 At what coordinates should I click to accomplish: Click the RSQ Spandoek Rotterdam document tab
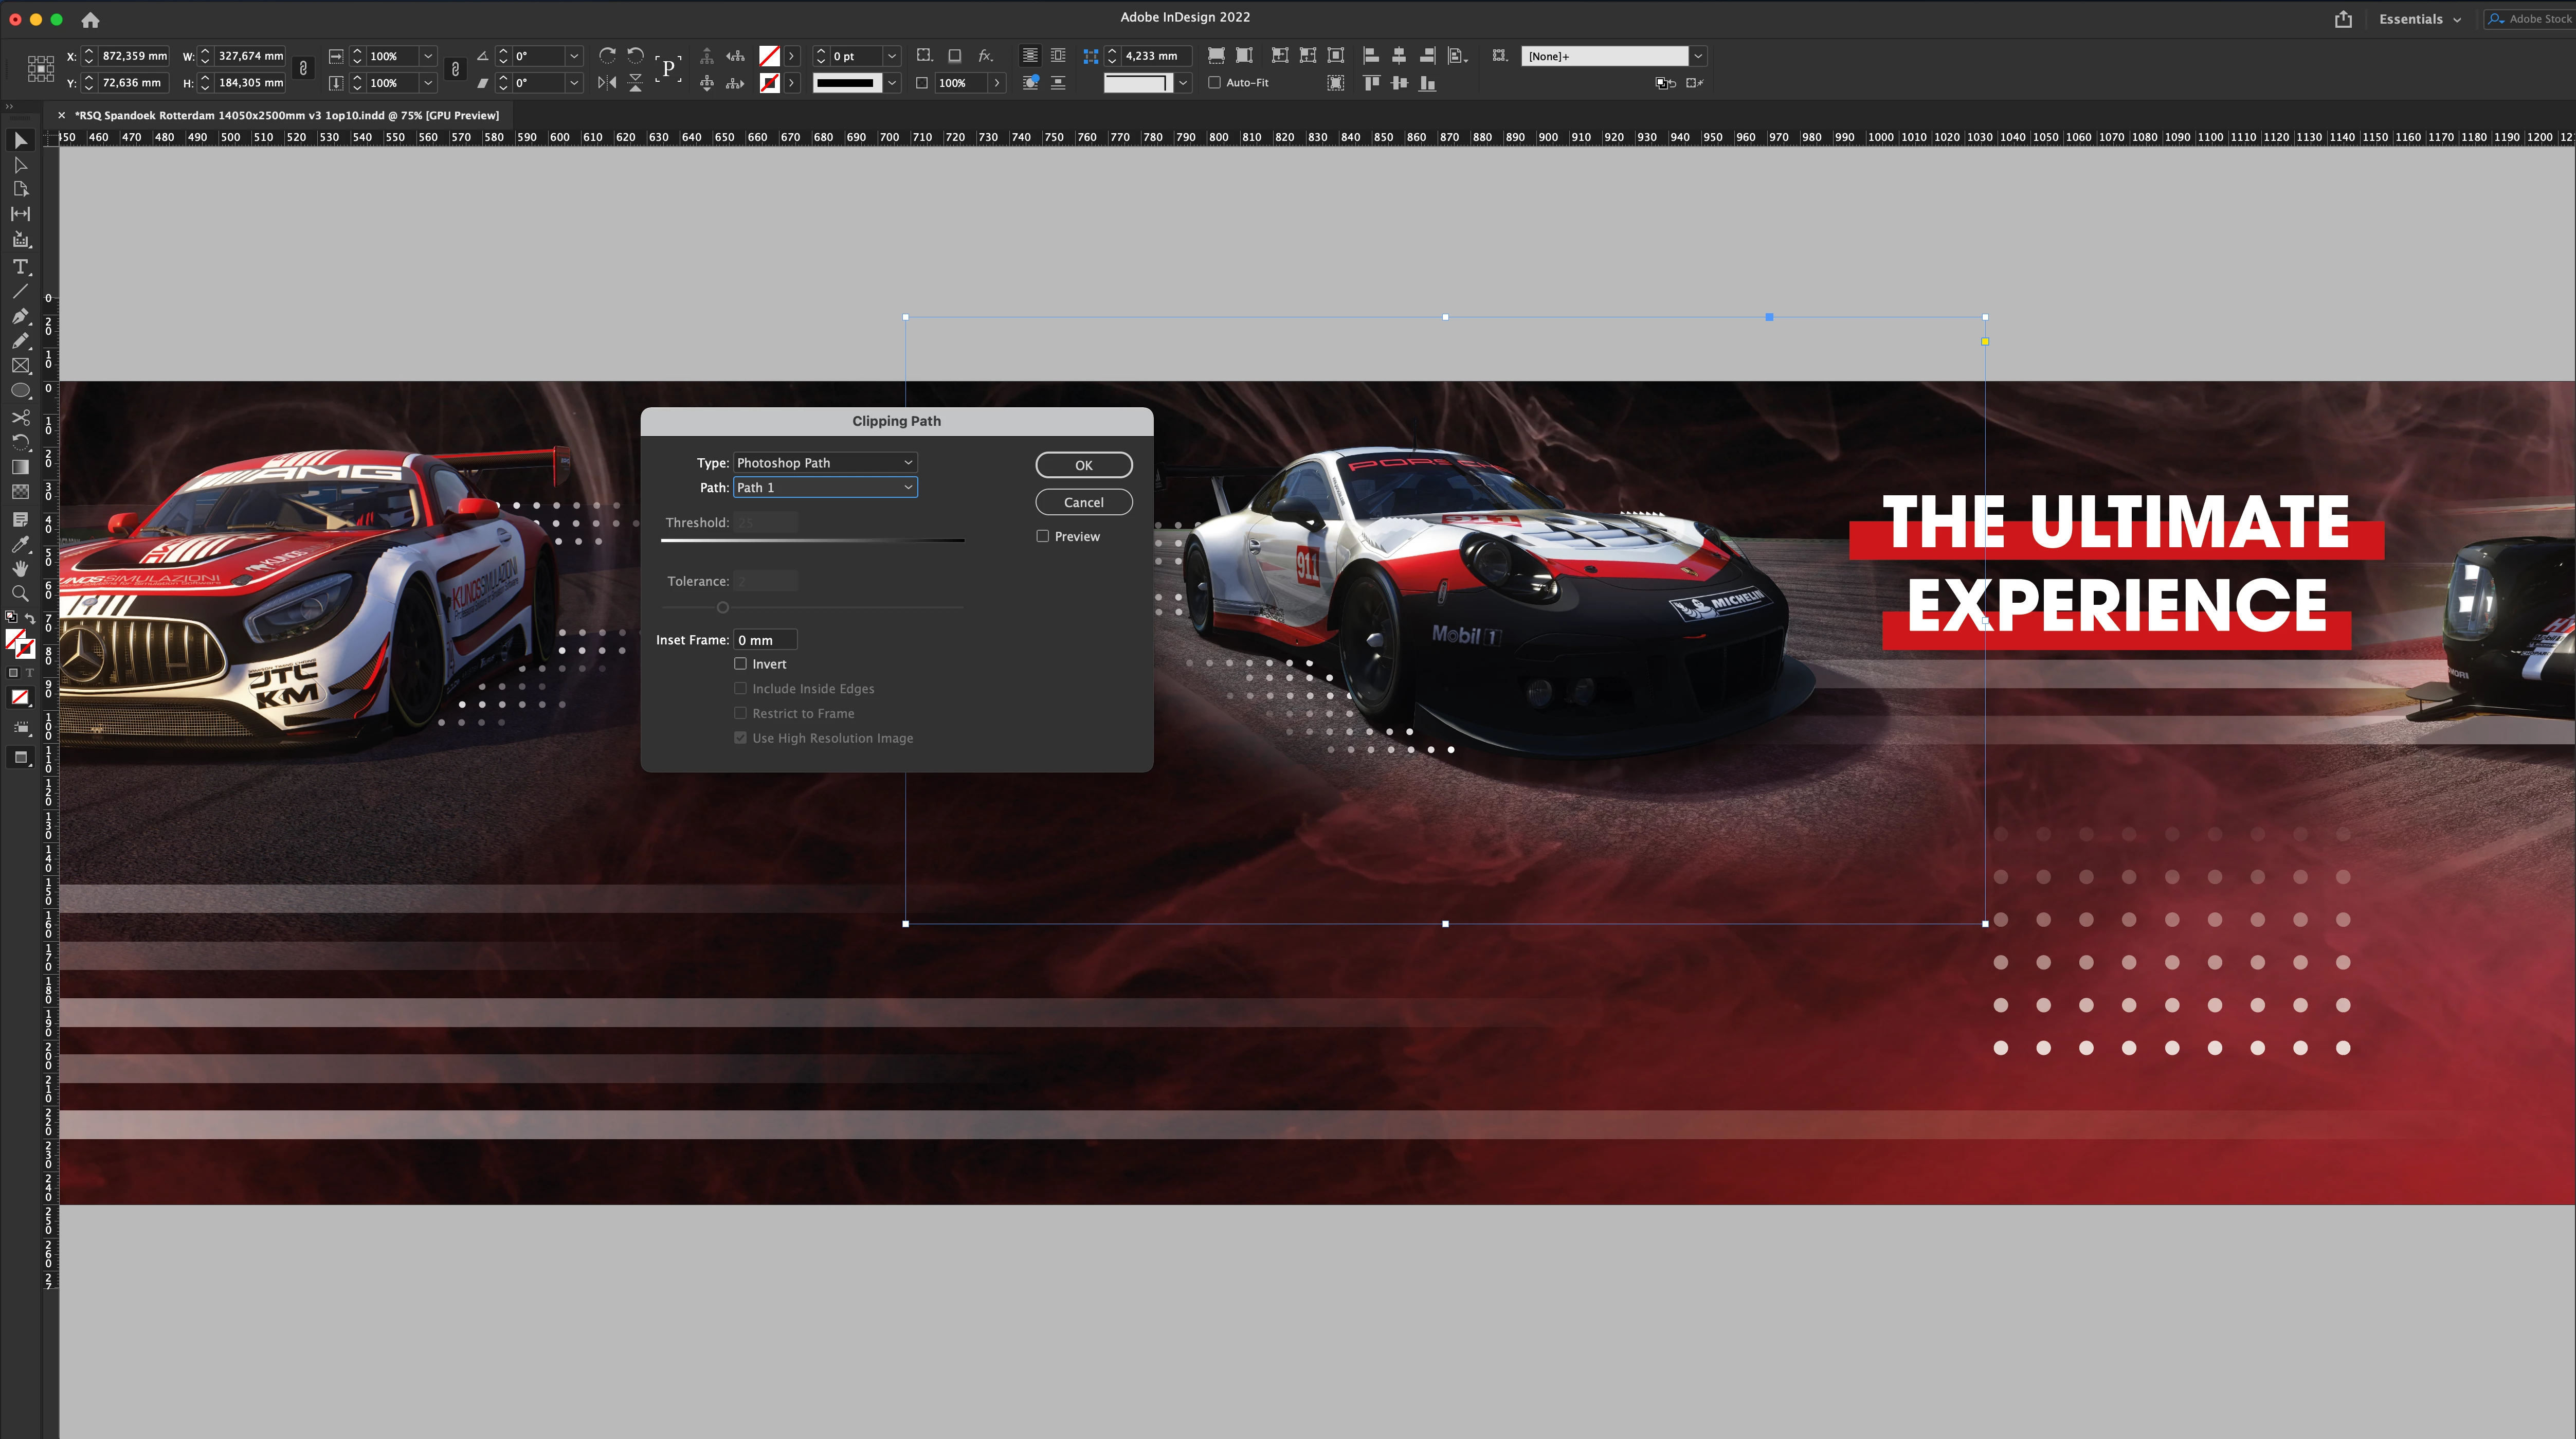click(286, 115)
